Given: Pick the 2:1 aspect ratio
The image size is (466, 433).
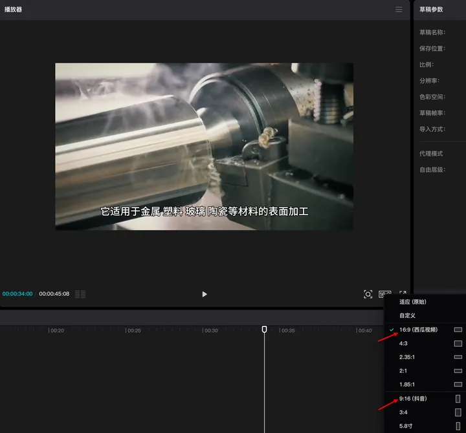Looking at the screenshot, I should click(x=404, y=370).
